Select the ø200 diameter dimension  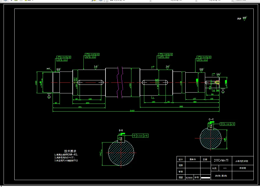130,85
